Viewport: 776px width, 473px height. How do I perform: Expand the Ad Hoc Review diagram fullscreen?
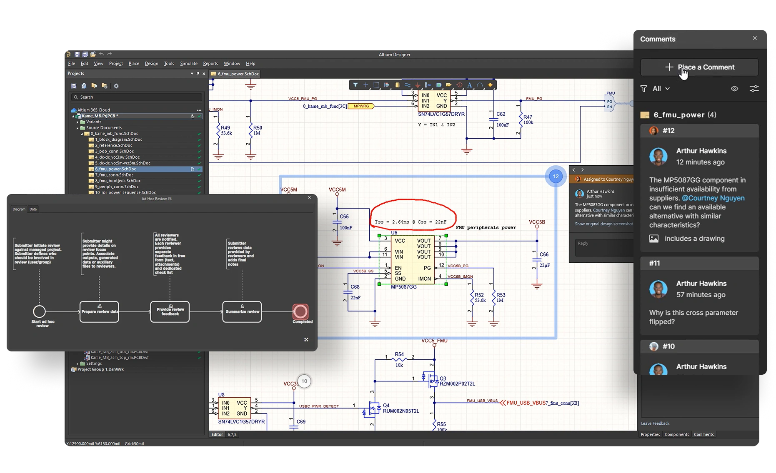[x=306, y=340]
